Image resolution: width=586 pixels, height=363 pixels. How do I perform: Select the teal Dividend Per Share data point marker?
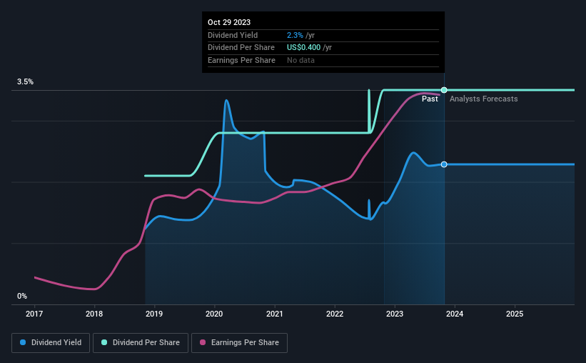tap(444, 90)
